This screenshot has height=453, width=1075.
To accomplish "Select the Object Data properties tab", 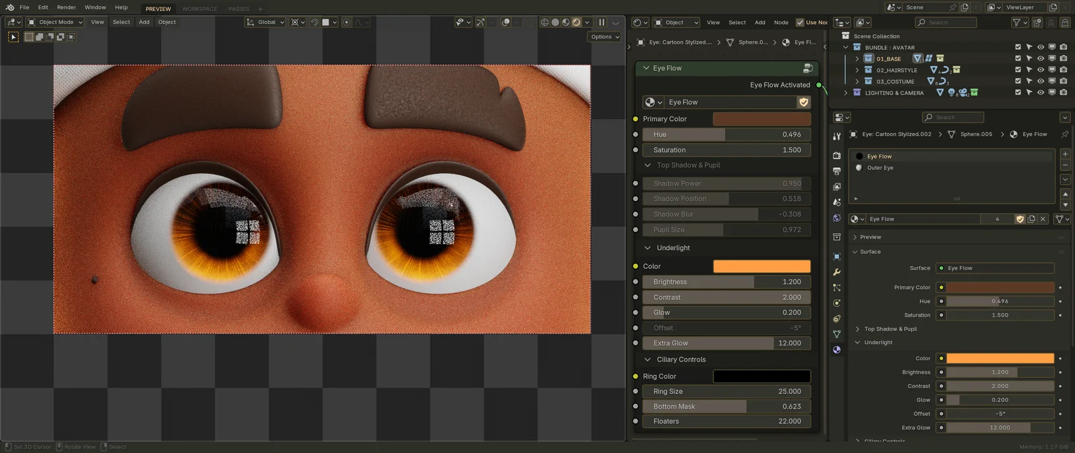I will tap(836, 334).
